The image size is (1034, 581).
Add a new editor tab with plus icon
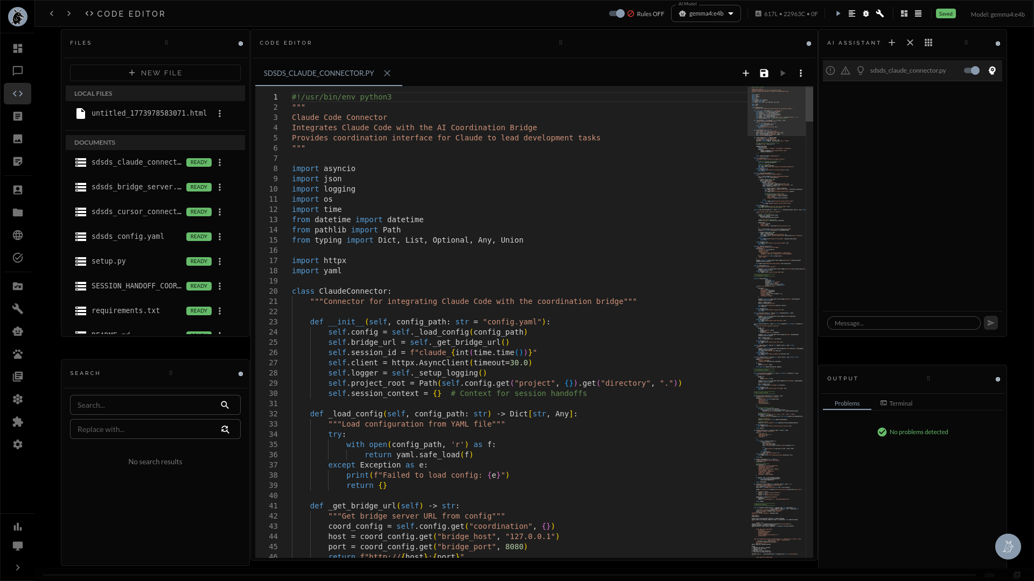coord(746,73)
